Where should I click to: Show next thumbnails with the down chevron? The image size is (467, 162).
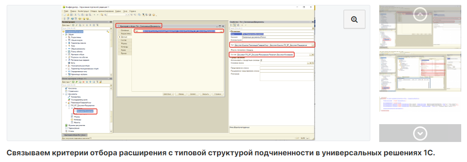pyautogui.click(x=420, y=133)
